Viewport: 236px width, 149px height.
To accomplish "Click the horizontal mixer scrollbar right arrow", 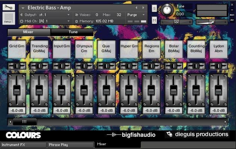I will click(225, 121).
